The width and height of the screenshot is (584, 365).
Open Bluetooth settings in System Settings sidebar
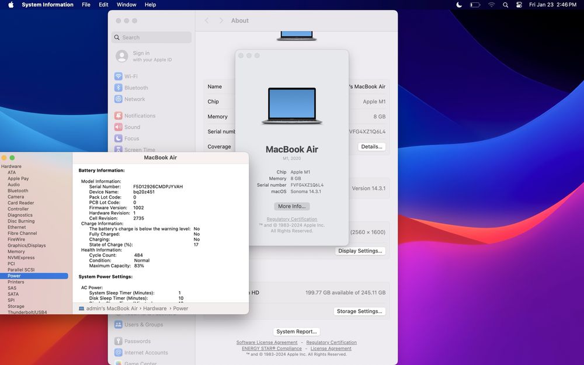[131, 88]
